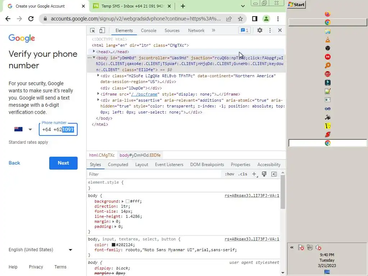
Task: Switch to the Network tab
Action: click(196, 31)
